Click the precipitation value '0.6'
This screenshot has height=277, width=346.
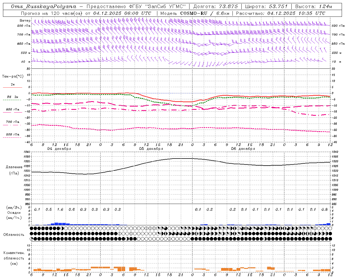pos(72,210)
